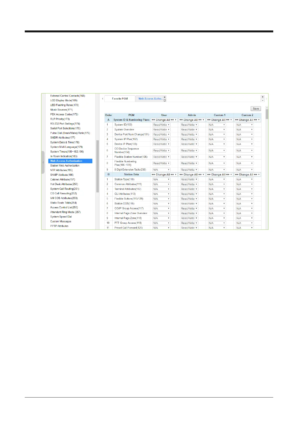Viewport: 298px width, 421px height.
Task: Click the close-all-tabs X icon at top right
Action: pos(262,97)
